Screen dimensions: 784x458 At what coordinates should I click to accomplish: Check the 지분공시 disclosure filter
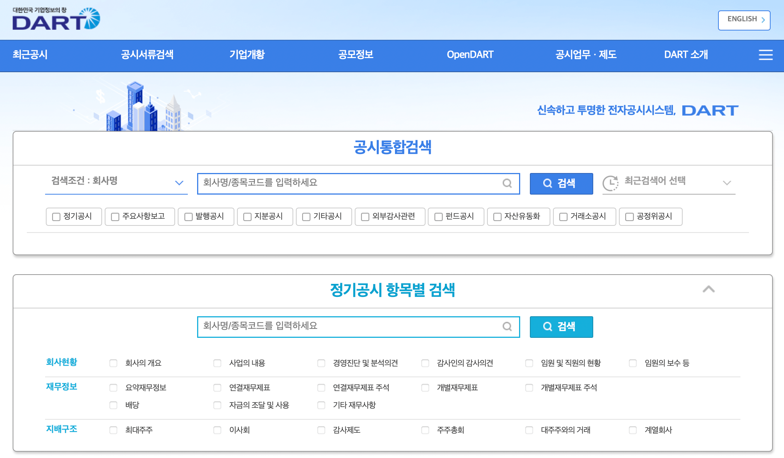pos(247,217)
